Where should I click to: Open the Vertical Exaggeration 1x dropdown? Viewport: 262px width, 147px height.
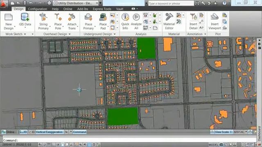[71, 132]
